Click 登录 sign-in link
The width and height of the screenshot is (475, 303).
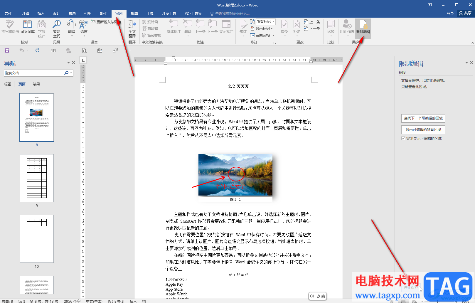coord(450,14)
